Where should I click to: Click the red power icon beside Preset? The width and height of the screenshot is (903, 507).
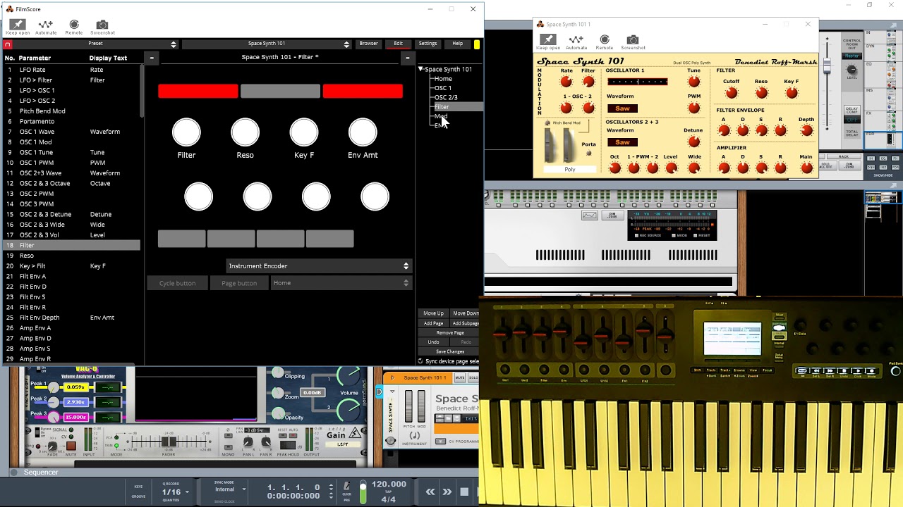pyautogui.click(x=8, y=44)
